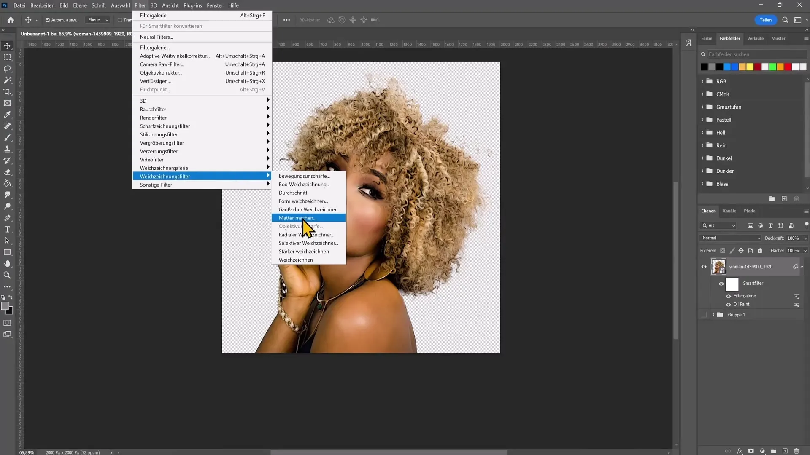Open the Art layer filter dropdown
810x455 pixels.
pos(718,225)
